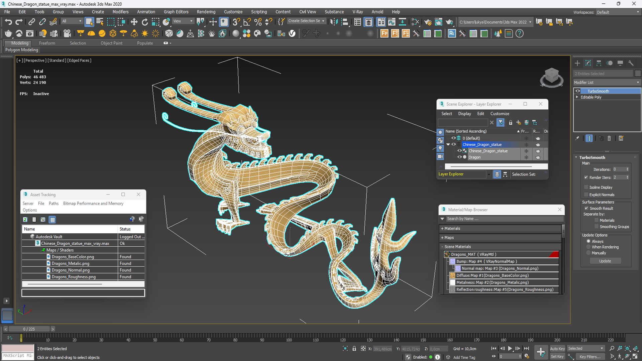Click the yellow omni sun light icon

(x=145, y=33)
